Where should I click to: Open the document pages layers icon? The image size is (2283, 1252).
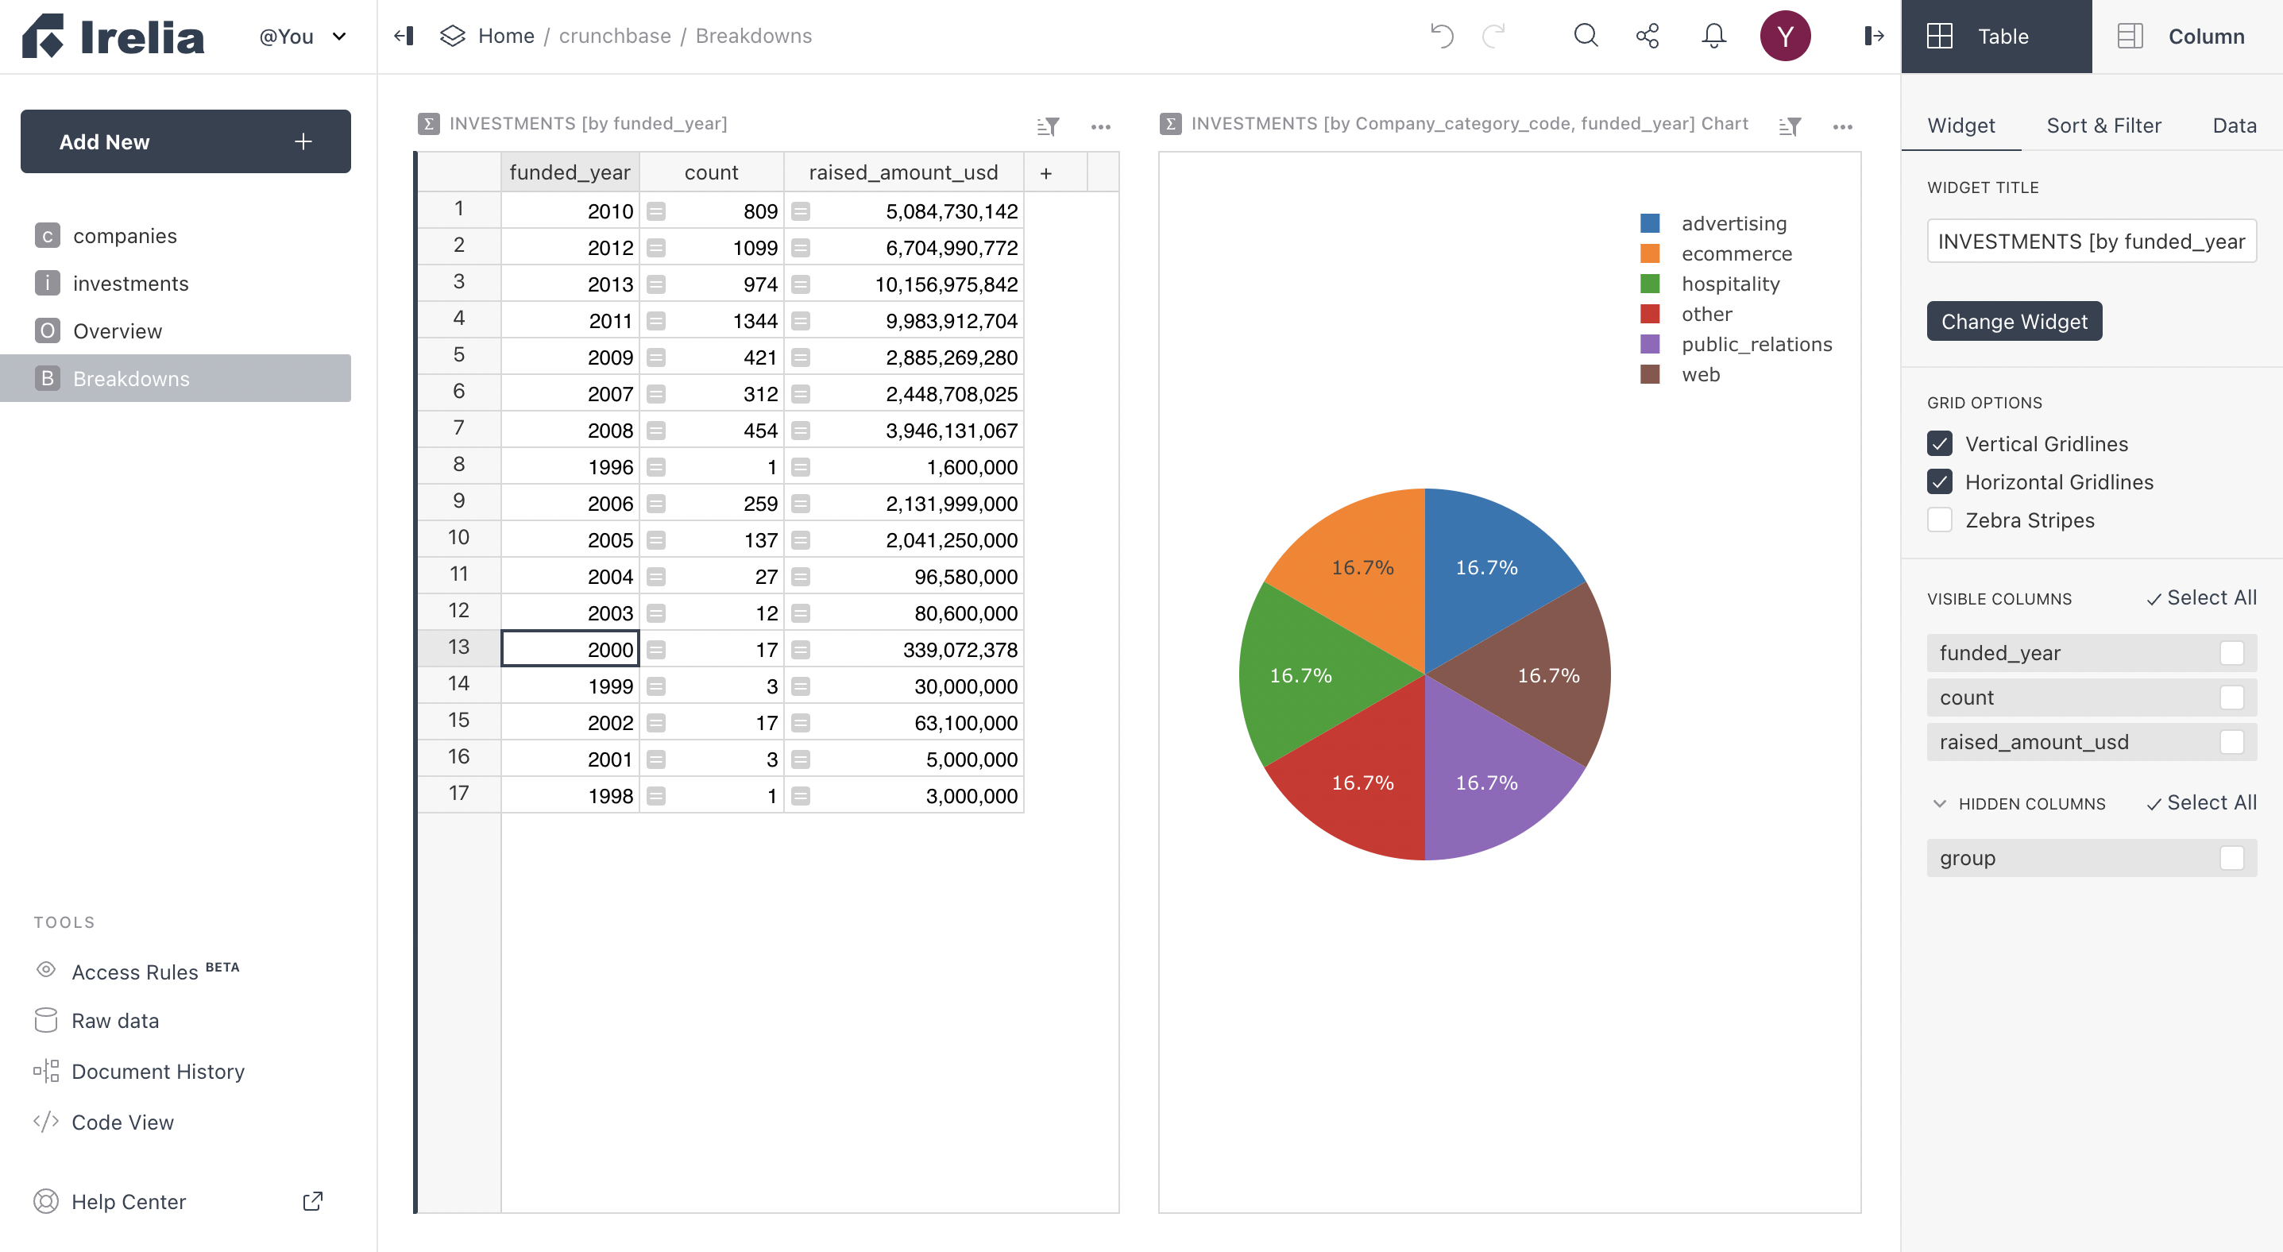[453, 37]
